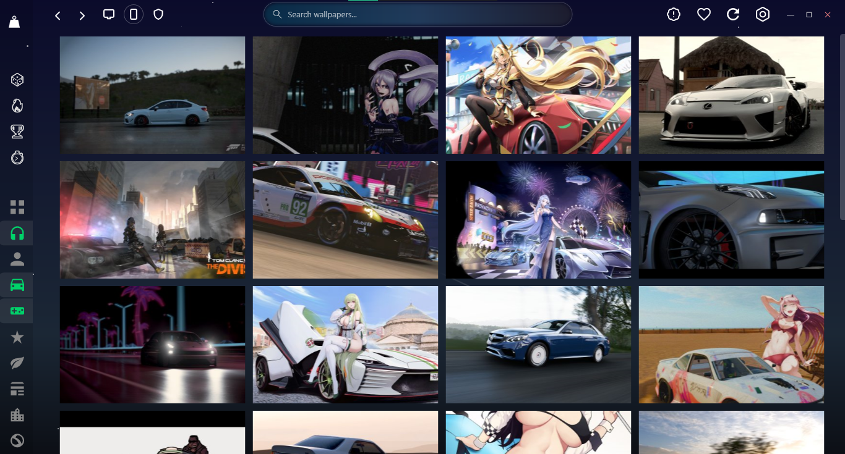845x454 pixels.
Task: Open the white Lexus LFA wallpaper
Action: [731, 95]
